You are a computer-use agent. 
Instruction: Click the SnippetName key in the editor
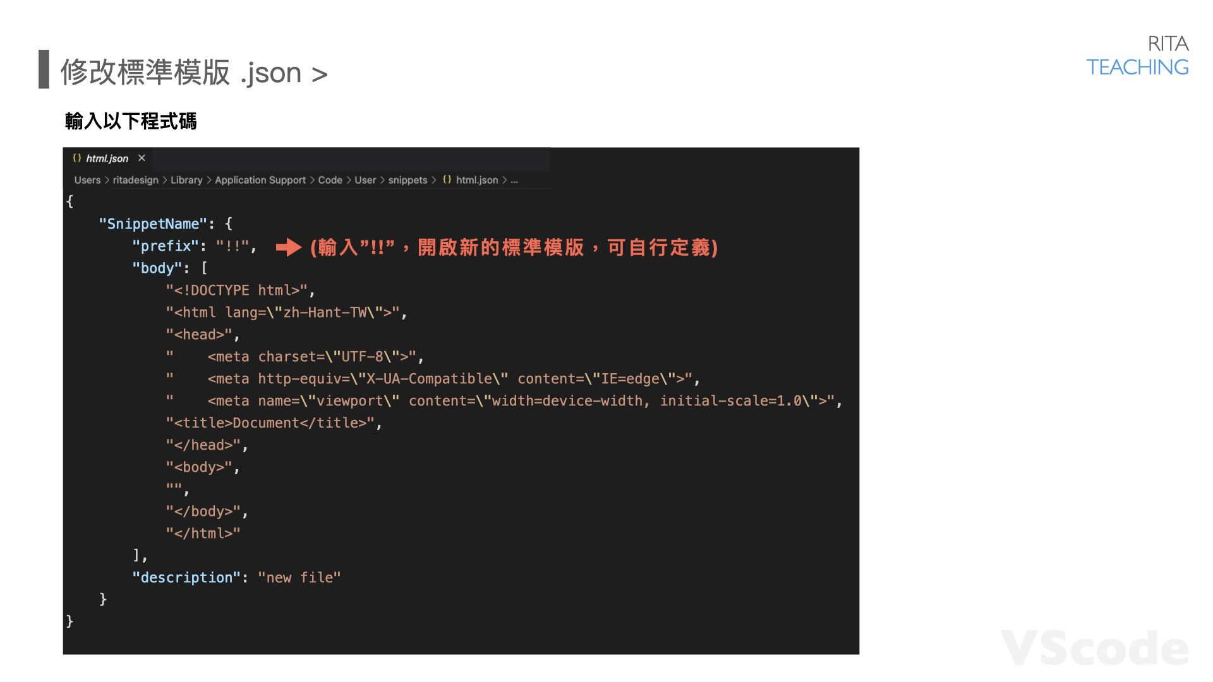tap(152, 224)
